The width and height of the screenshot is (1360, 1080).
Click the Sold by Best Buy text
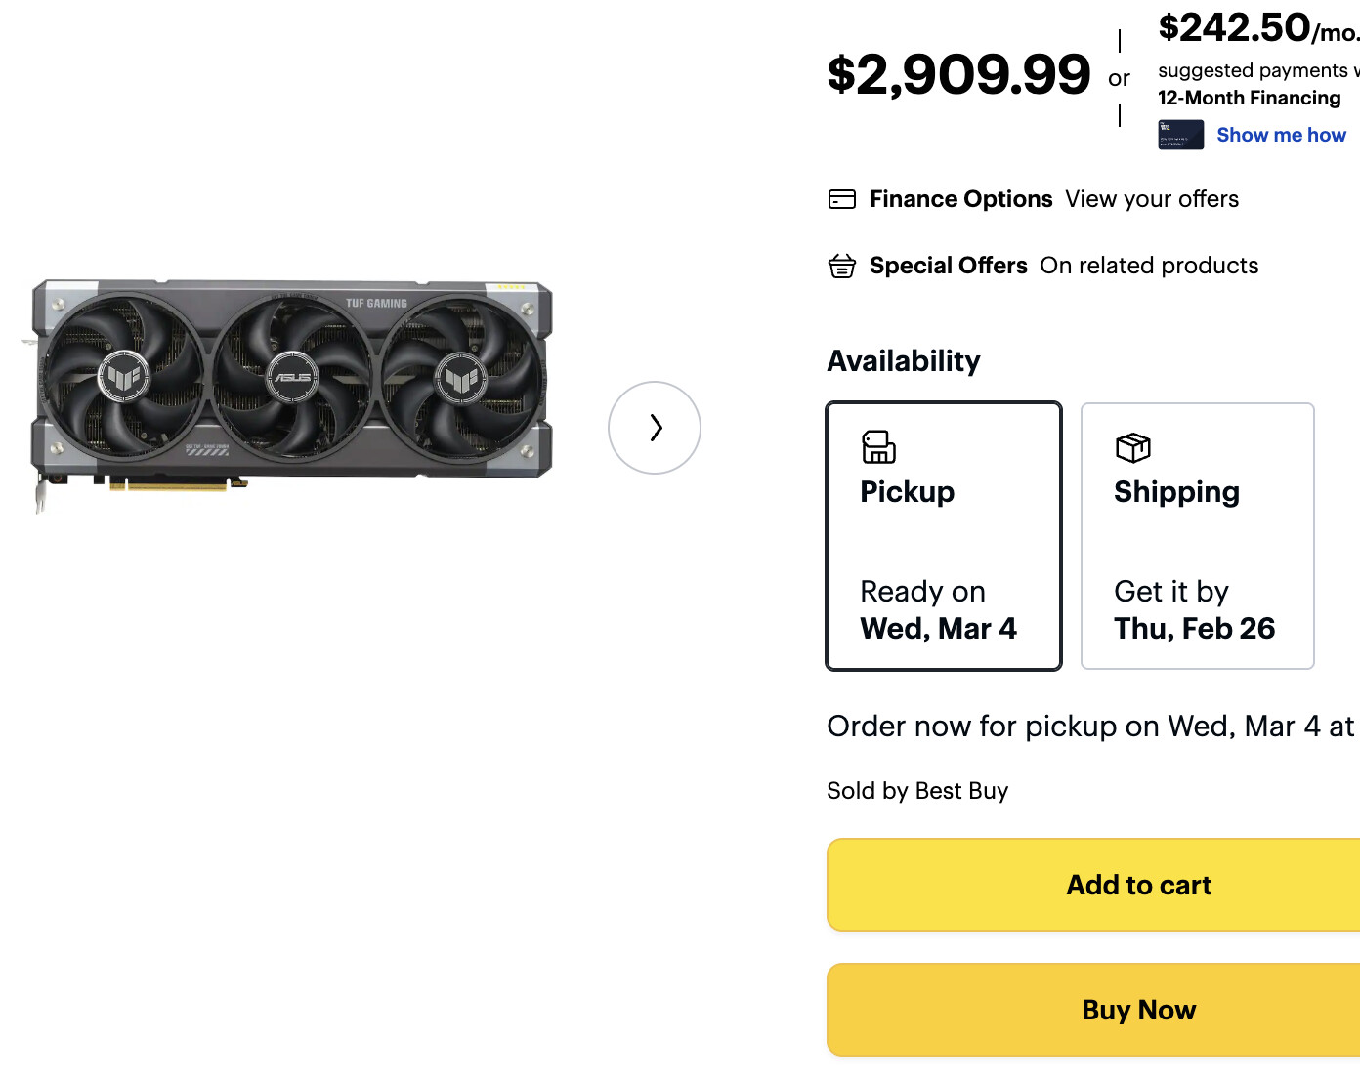pyautogui.click(x=917, y=791)
